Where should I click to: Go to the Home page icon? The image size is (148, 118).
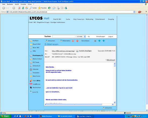(27, 8)
